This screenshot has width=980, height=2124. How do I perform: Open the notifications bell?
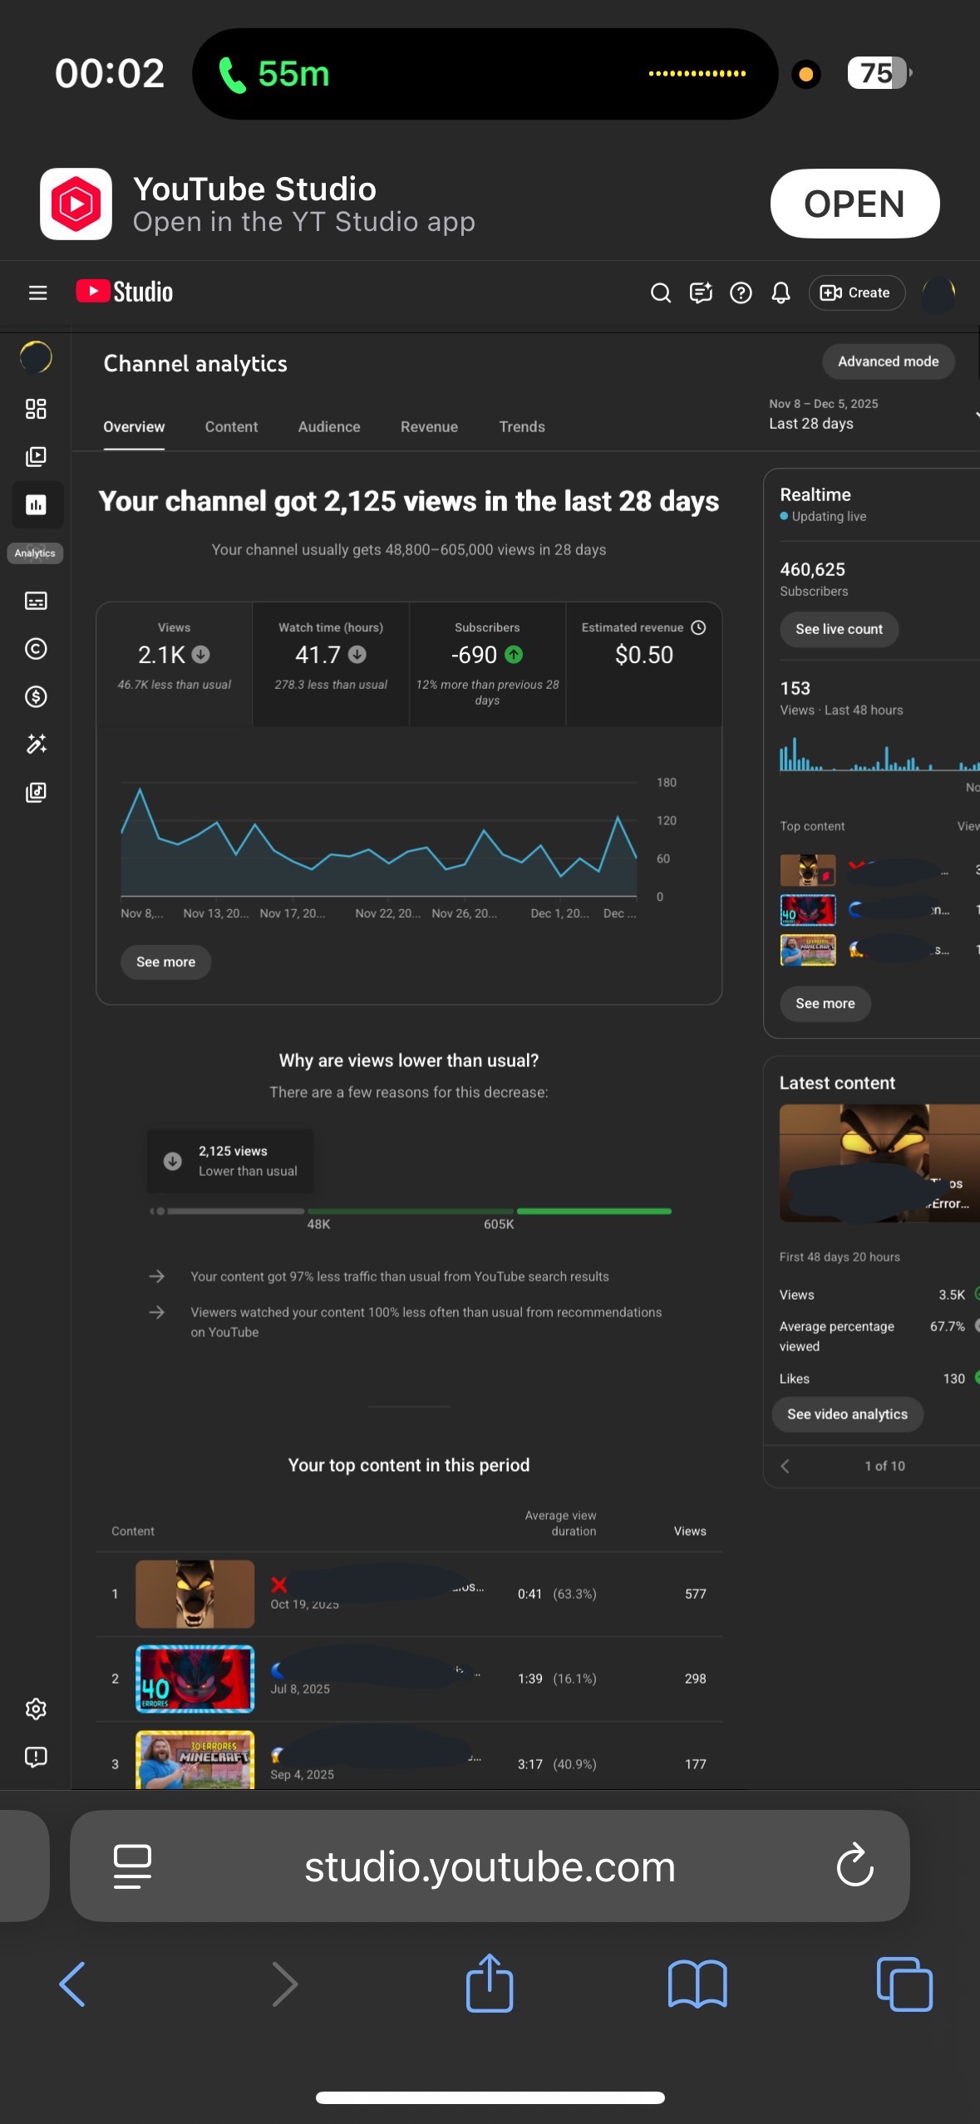781,293
